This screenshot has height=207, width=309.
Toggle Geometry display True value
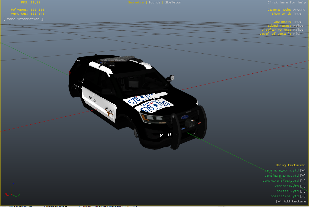click(297, 22)
